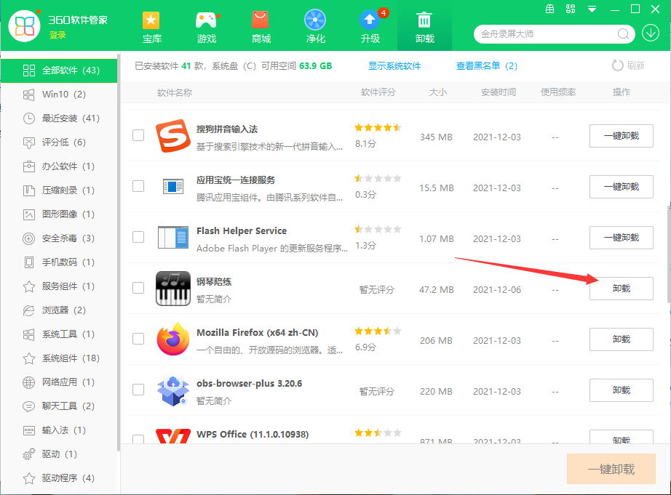Select Win10 (2) category
This screenshot has height=495, width=671.
click(x=59, y=94)
